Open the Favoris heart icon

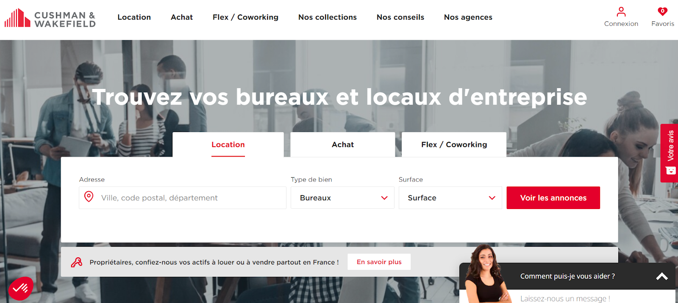click(662, 11)
